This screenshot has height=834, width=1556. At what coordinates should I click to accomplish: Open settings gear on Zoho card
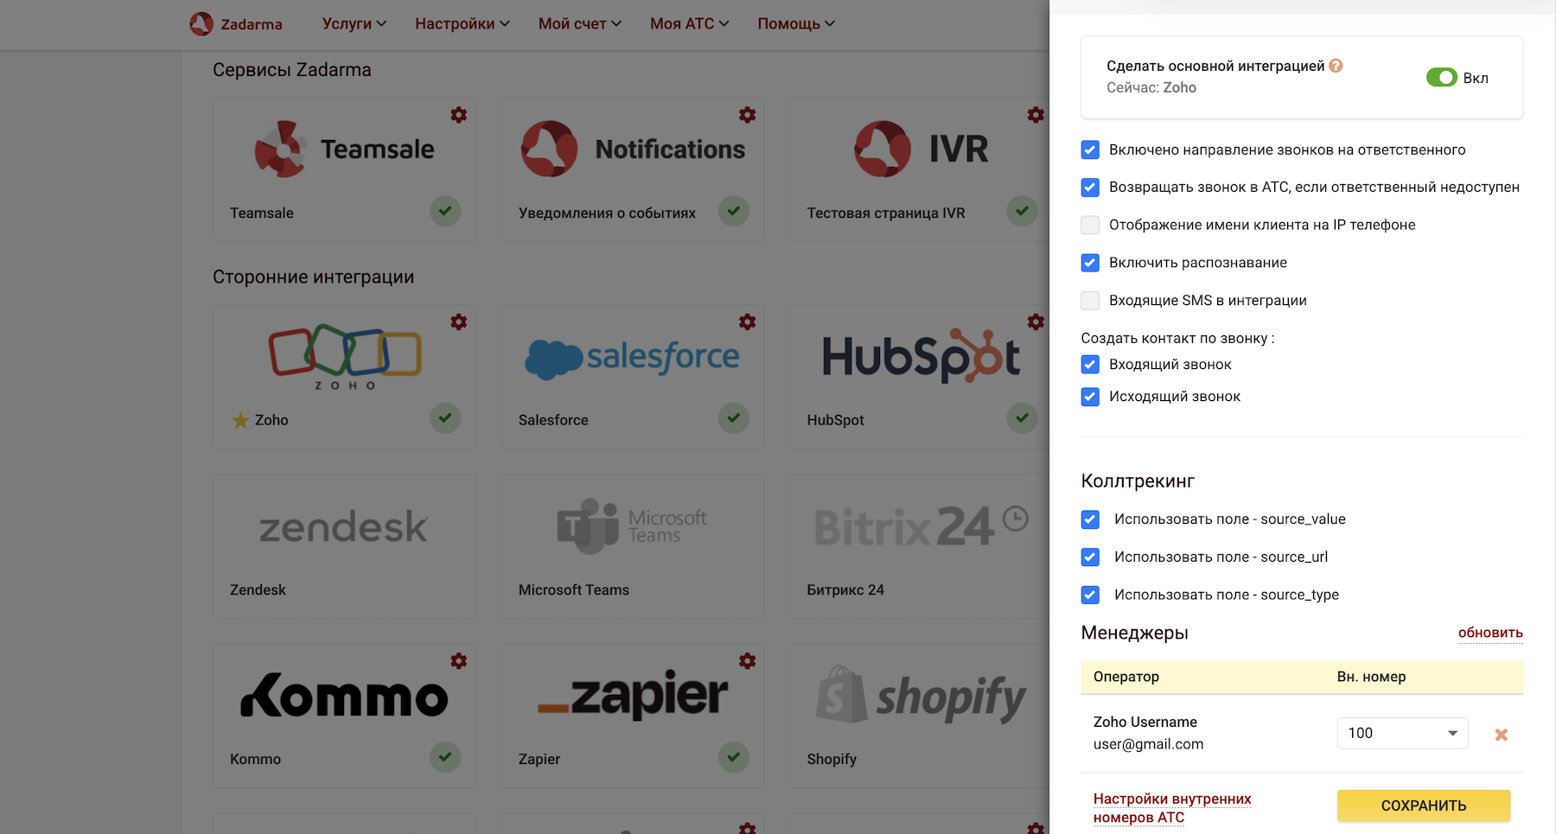point(459,322)
